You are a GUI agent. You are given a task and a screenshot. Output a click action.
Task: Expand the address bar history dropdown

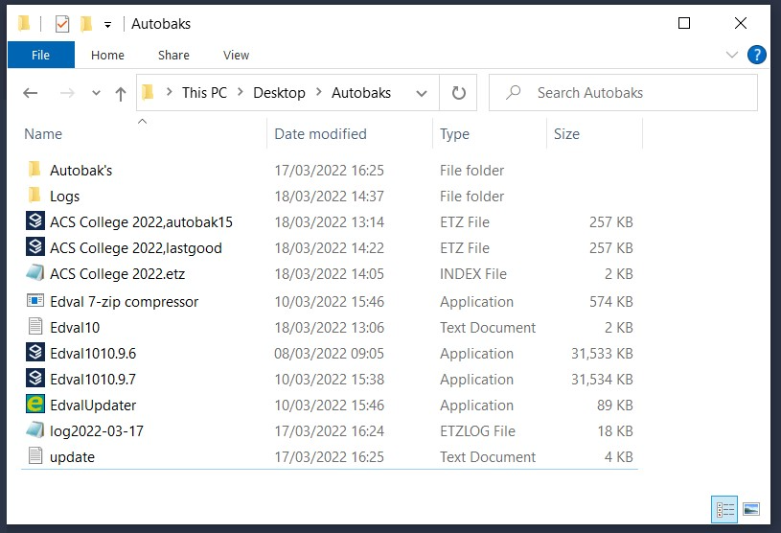[x=422, y=93]
